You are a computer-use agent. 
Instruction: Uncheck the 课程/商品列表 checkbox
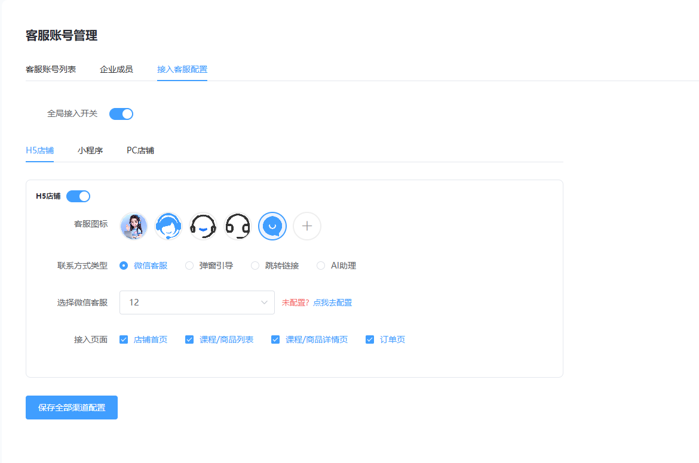[x=189, y=339]
